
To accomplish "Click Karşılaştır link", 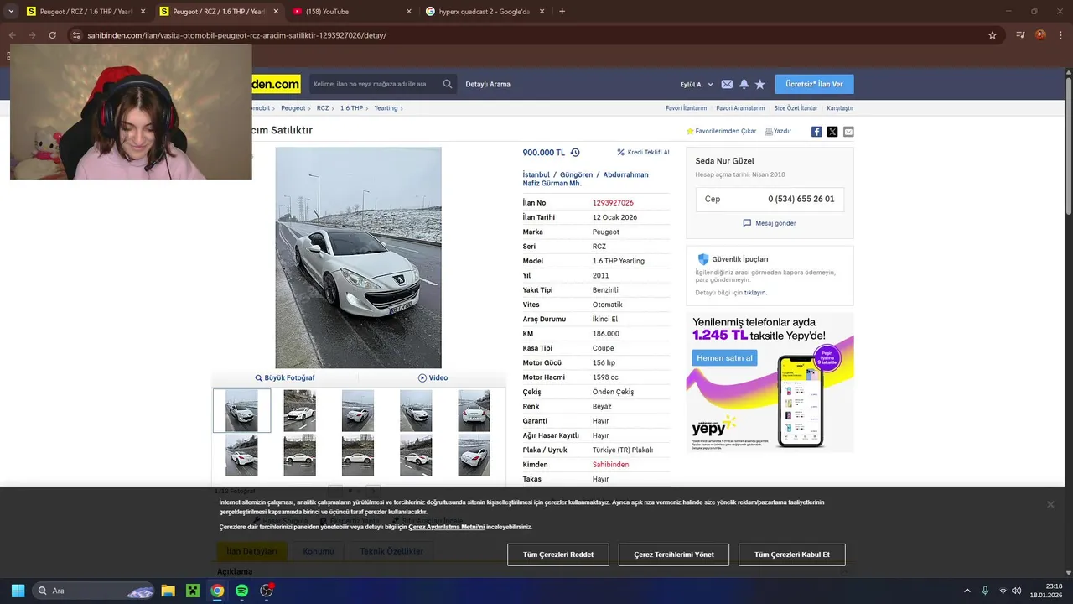I will click(840, 108).
